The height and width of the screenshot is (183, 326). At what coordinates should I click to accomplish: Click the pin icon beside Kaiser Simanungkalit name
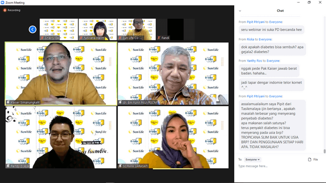[8, 102]
